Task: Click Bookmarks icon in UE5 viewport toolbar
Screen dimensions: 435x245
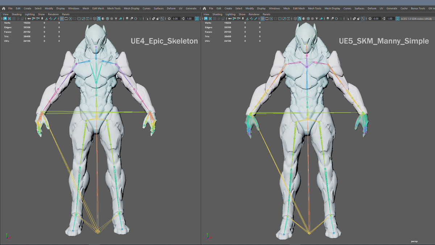Action: click(x=243, y=19)
